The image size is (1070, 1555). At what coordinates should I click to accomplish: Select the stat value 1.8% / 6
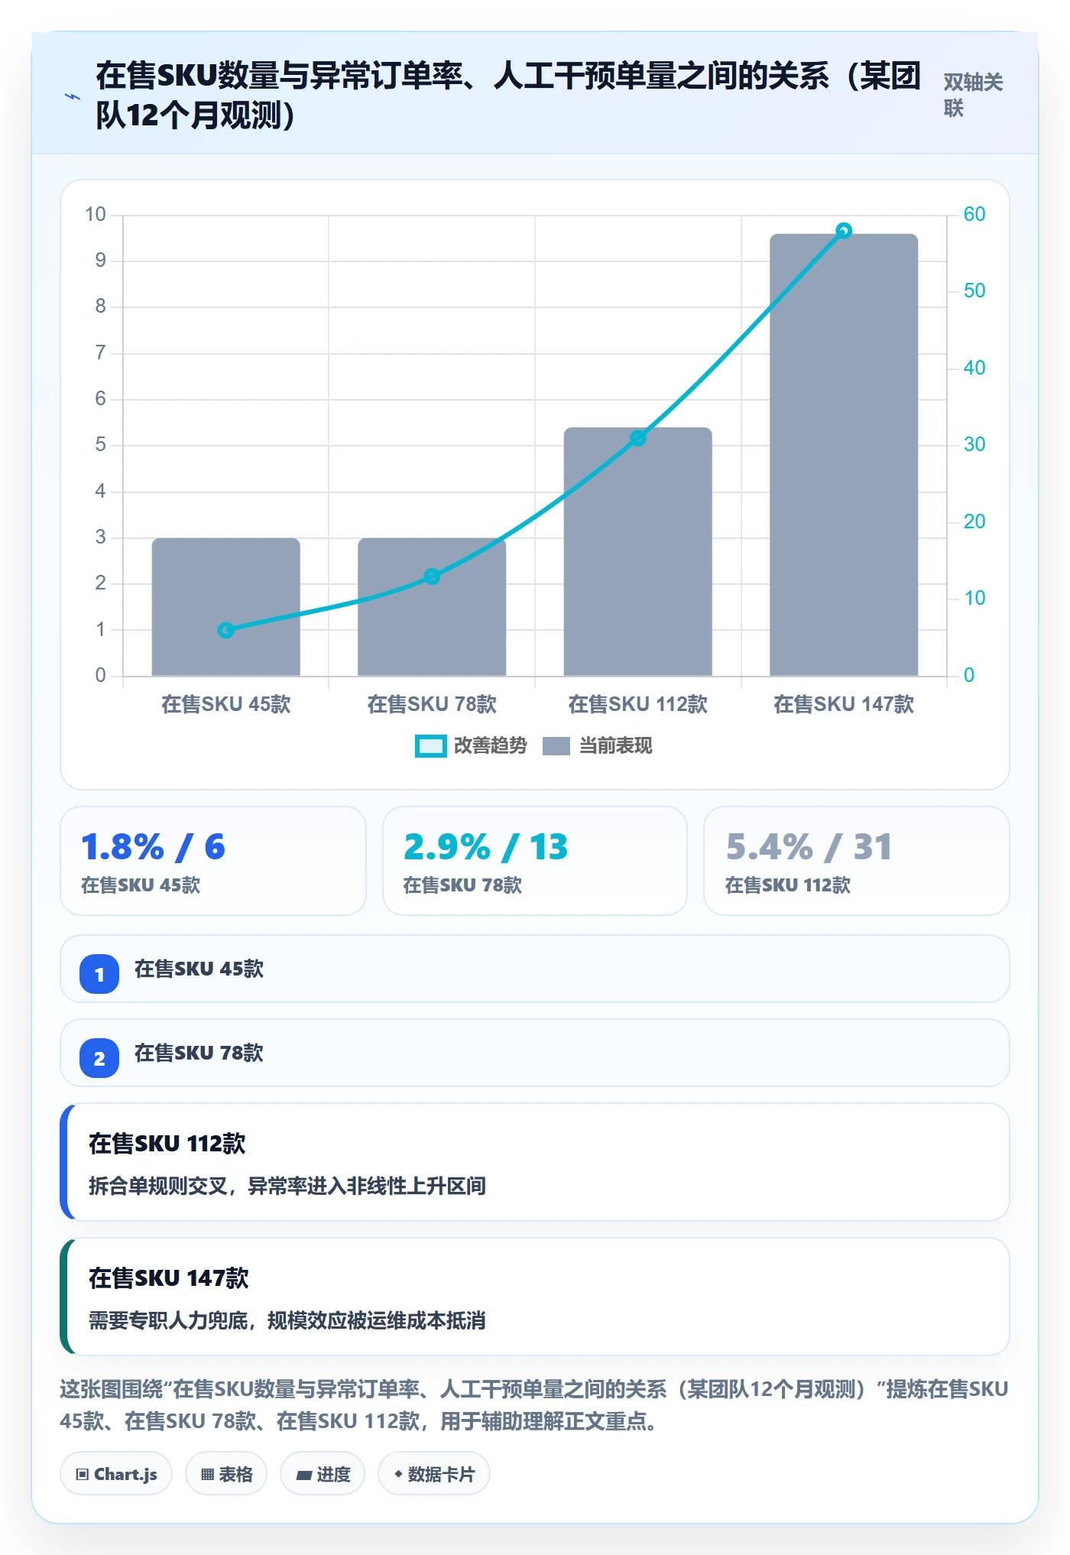pyautogui.click(x=153, y=847)
